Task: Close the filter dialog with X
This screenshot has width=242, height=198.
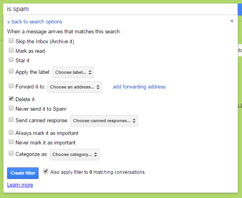Action: click(232, 21)
